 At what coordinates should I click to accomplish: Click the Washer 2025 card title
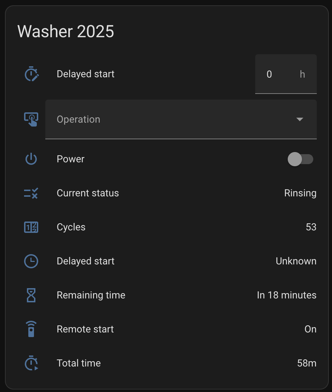click(x=66, y=32)
